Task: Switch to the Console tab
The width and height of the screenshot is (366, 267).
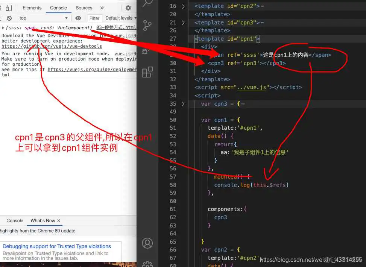Action: 58,8
